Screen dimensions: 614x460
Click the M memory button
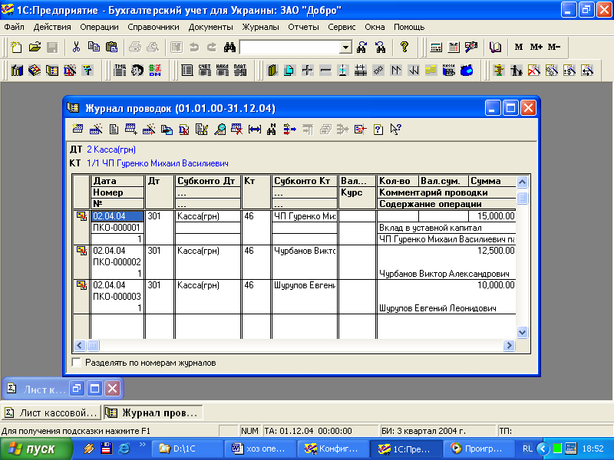(x=519, y=47)
